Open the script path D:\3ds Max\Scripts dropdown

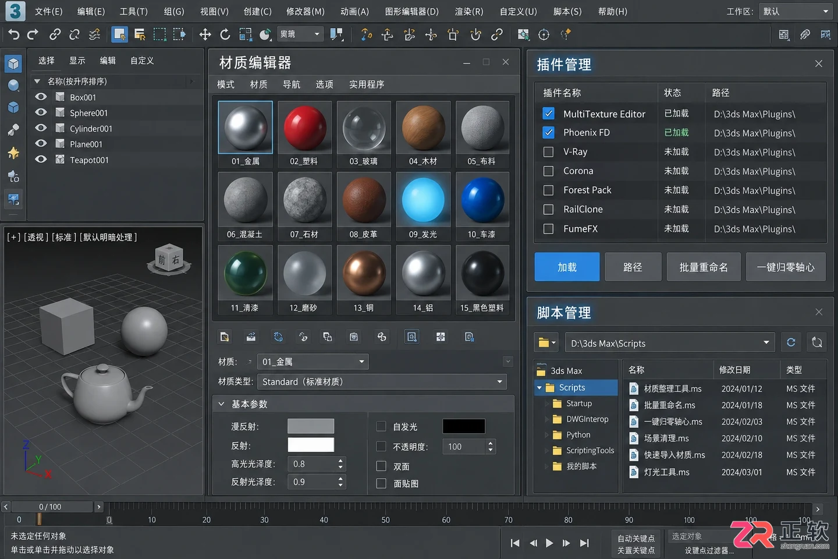(670, 343)
